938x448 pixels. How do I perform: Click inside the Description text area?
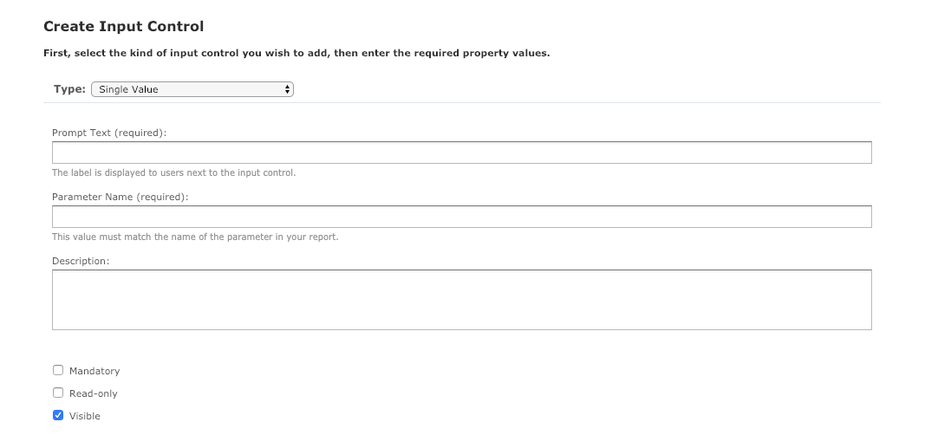[461, 300]
